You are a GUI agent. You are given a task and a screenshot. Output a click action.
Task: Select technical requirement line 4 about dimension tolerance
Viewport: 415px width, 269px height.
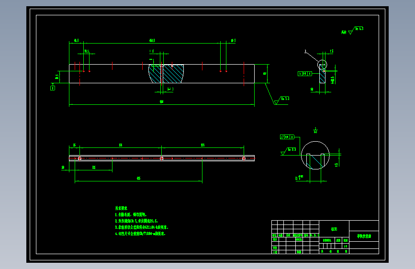[x=140, y=234]
